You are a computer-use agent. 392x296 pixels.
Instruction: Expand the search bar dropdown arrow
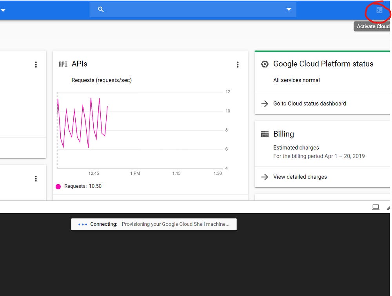pos(289,9)
